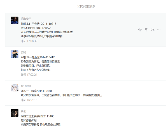Open more options for 沧海桑田's message
Image resolution: width=168 pixels, height=127 pixels.
[x=159, y=30]
